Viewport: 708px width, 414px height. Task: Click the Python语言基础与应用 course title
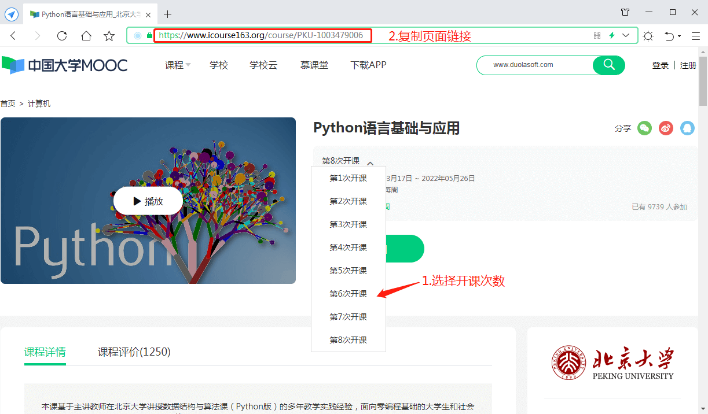pyautogui.click(x=386, y=128)
